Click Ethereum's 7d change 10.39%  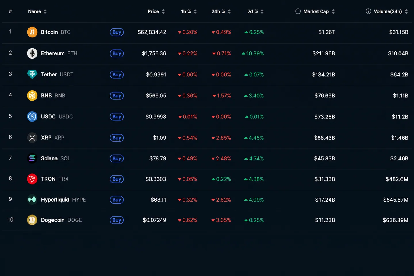(x=253, y=53)
